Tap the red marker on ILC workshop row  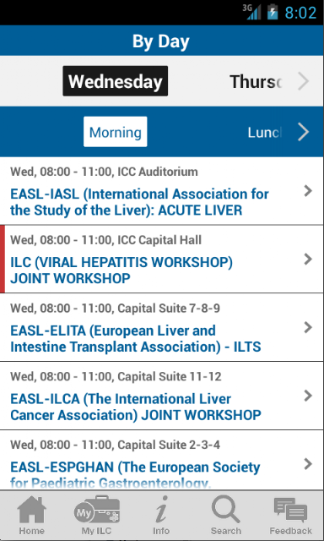3,260
